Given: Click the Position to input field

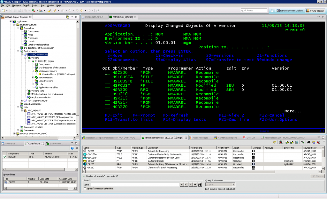Looking at the screenshot, I should click(x=287, y=47).
